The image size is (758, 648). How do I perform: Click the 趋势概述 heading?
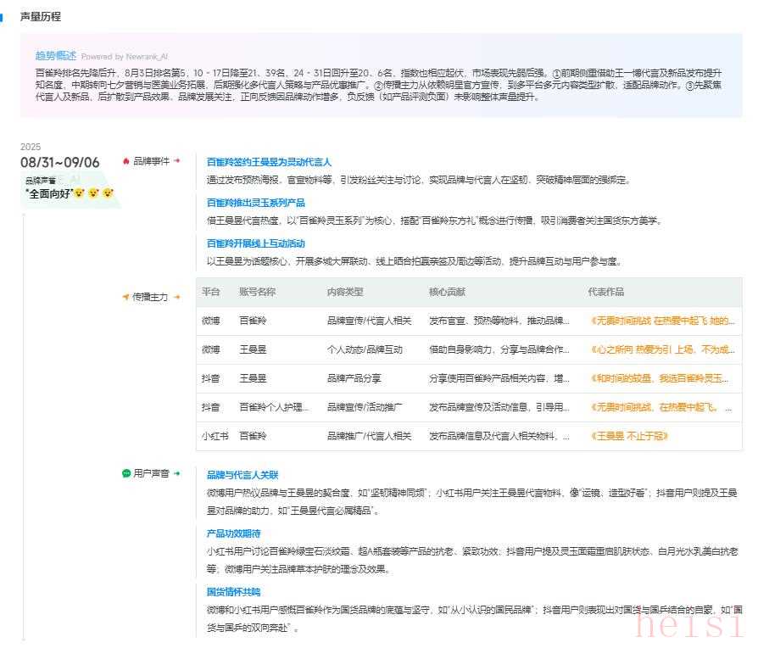tap(56, 56)
